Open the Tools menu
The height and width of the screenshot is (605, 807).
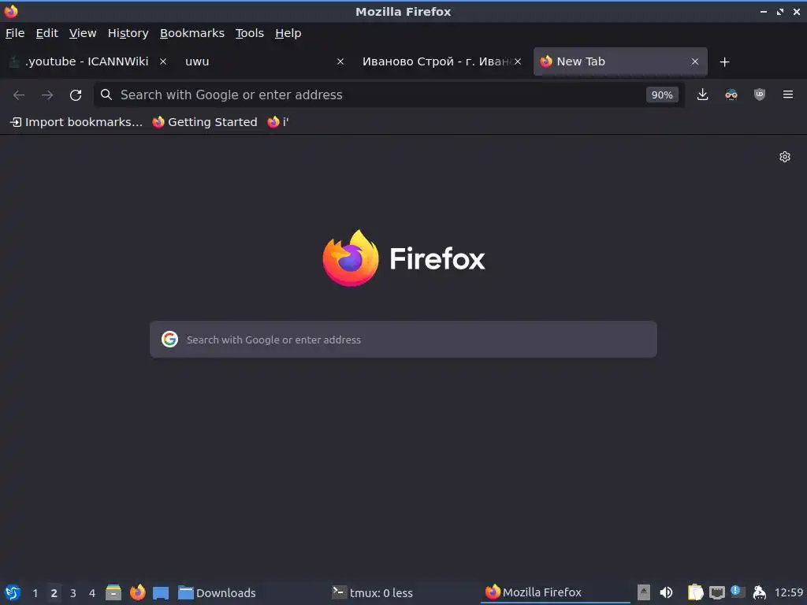(x=250, y=33)
